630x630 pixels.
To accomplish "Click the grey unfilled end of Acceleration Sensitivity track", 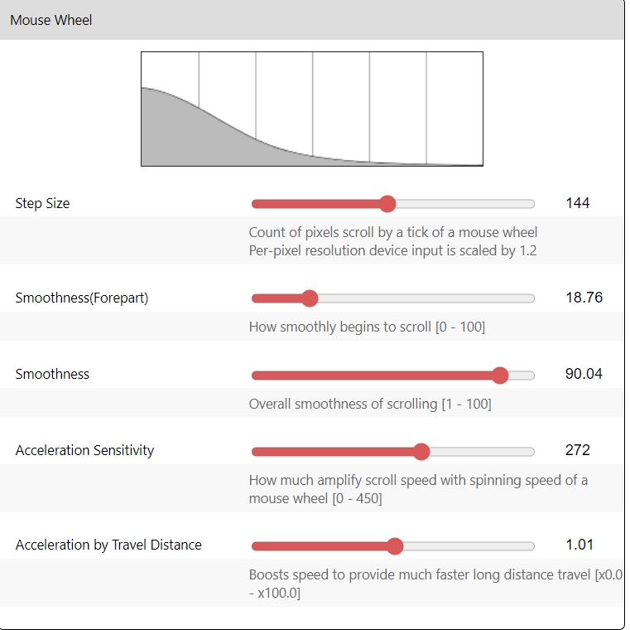I will (497, 452).
